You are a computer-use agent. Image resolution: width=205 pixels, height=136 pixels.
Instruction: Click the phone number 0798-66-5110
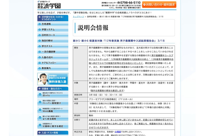(130, 3)
